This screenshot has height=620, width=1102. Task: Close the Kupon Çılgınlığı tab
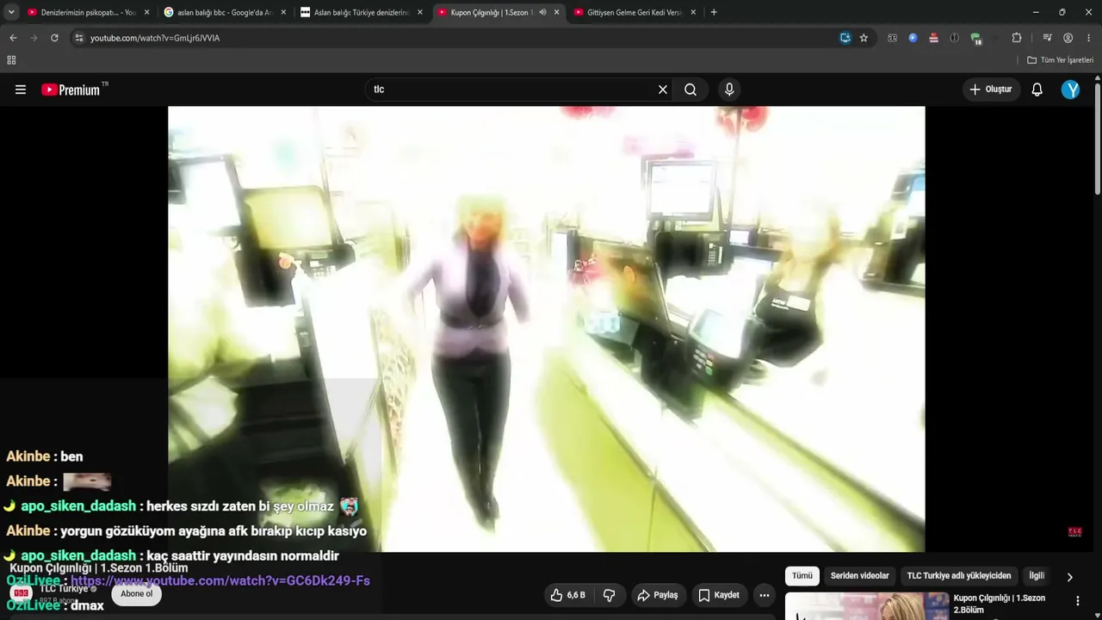click(556, 12)
